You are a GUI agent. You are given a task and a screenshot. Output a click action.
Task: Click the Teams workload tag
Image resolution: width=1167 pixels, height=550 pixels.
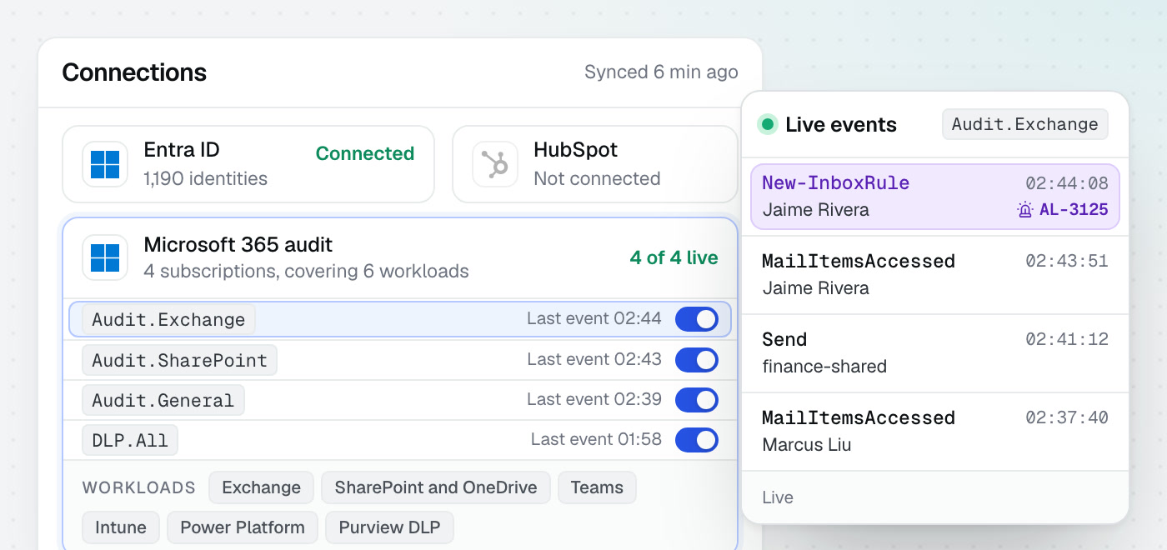click(x=597, y=487)
